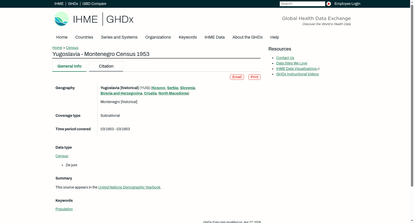The height and width of the screenshot is (223, 414).
Task: Click the vertical page scrollbar thumb
Action: click(412, 95)
